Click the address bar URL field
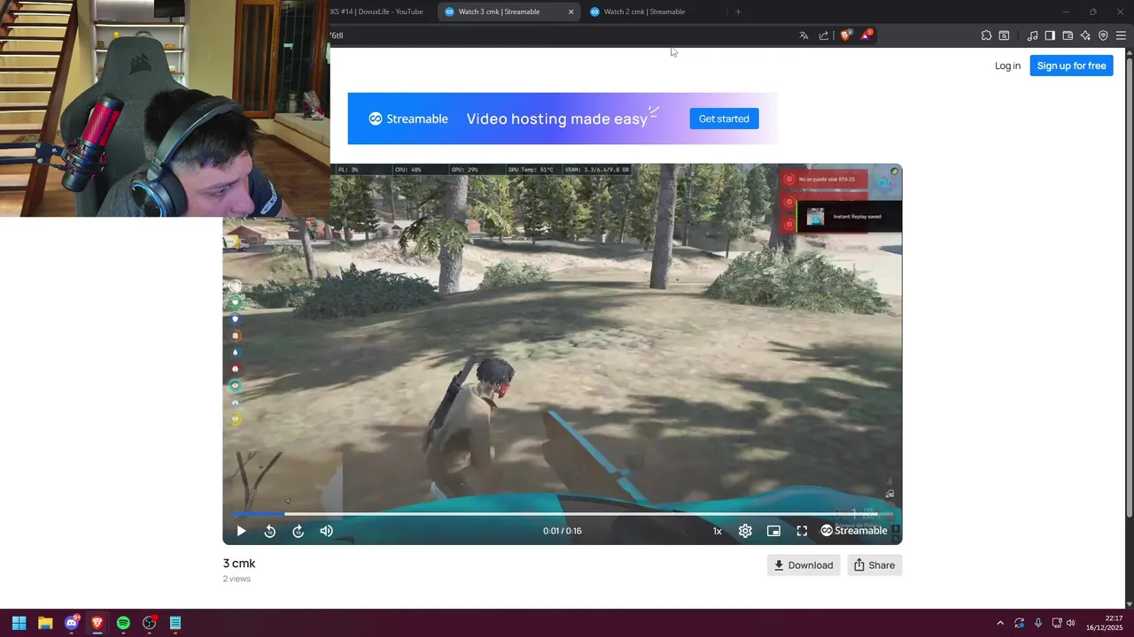Image resolution: width=1134 pixels, height=637 pixels. click(x=562, y=35)
